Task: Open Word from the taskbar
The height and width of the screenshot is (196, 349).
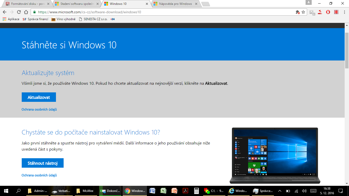Action: click(152, 191)
